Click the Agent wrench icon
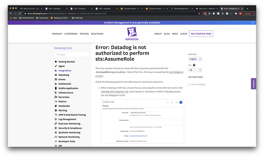This screenshot has width=264, height=157. tap(56, 66)
